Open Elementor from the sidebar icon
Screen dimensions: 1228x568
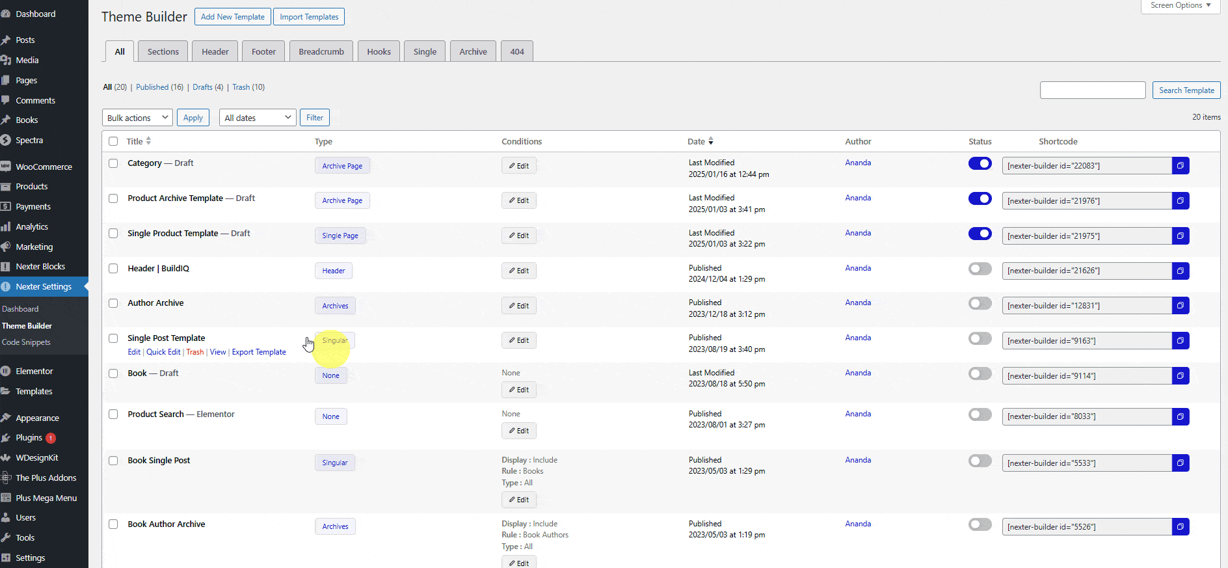pos(6,372)
